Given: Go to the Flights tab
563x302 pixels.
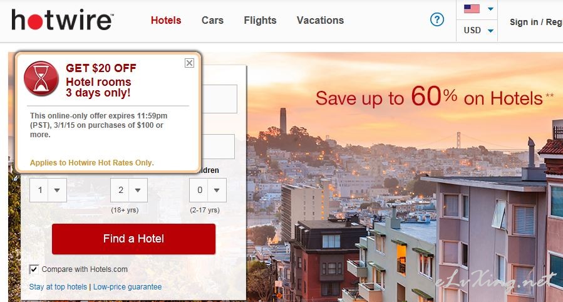Looking at the screenshot, I should pos(260,21).
